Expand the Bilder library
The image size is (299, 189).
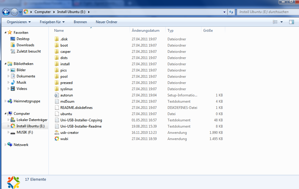click(8, 70)
